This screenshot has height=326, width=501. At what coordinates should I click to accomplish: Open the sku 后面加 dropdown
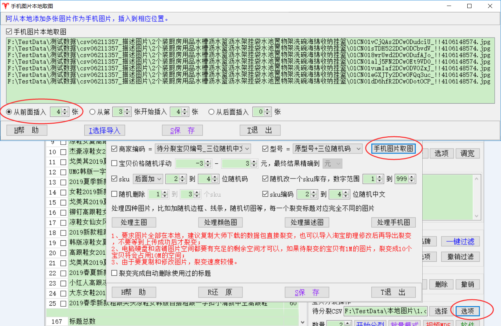[x=148, y=179]
